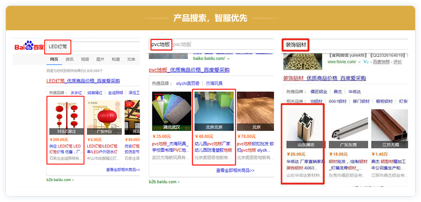Image resolution: width=421 pixels, height=202 pixels.
Task: Open LED灯笼_优质商品价格_百度爱采购 result link
Action: (x=83, y=81)
